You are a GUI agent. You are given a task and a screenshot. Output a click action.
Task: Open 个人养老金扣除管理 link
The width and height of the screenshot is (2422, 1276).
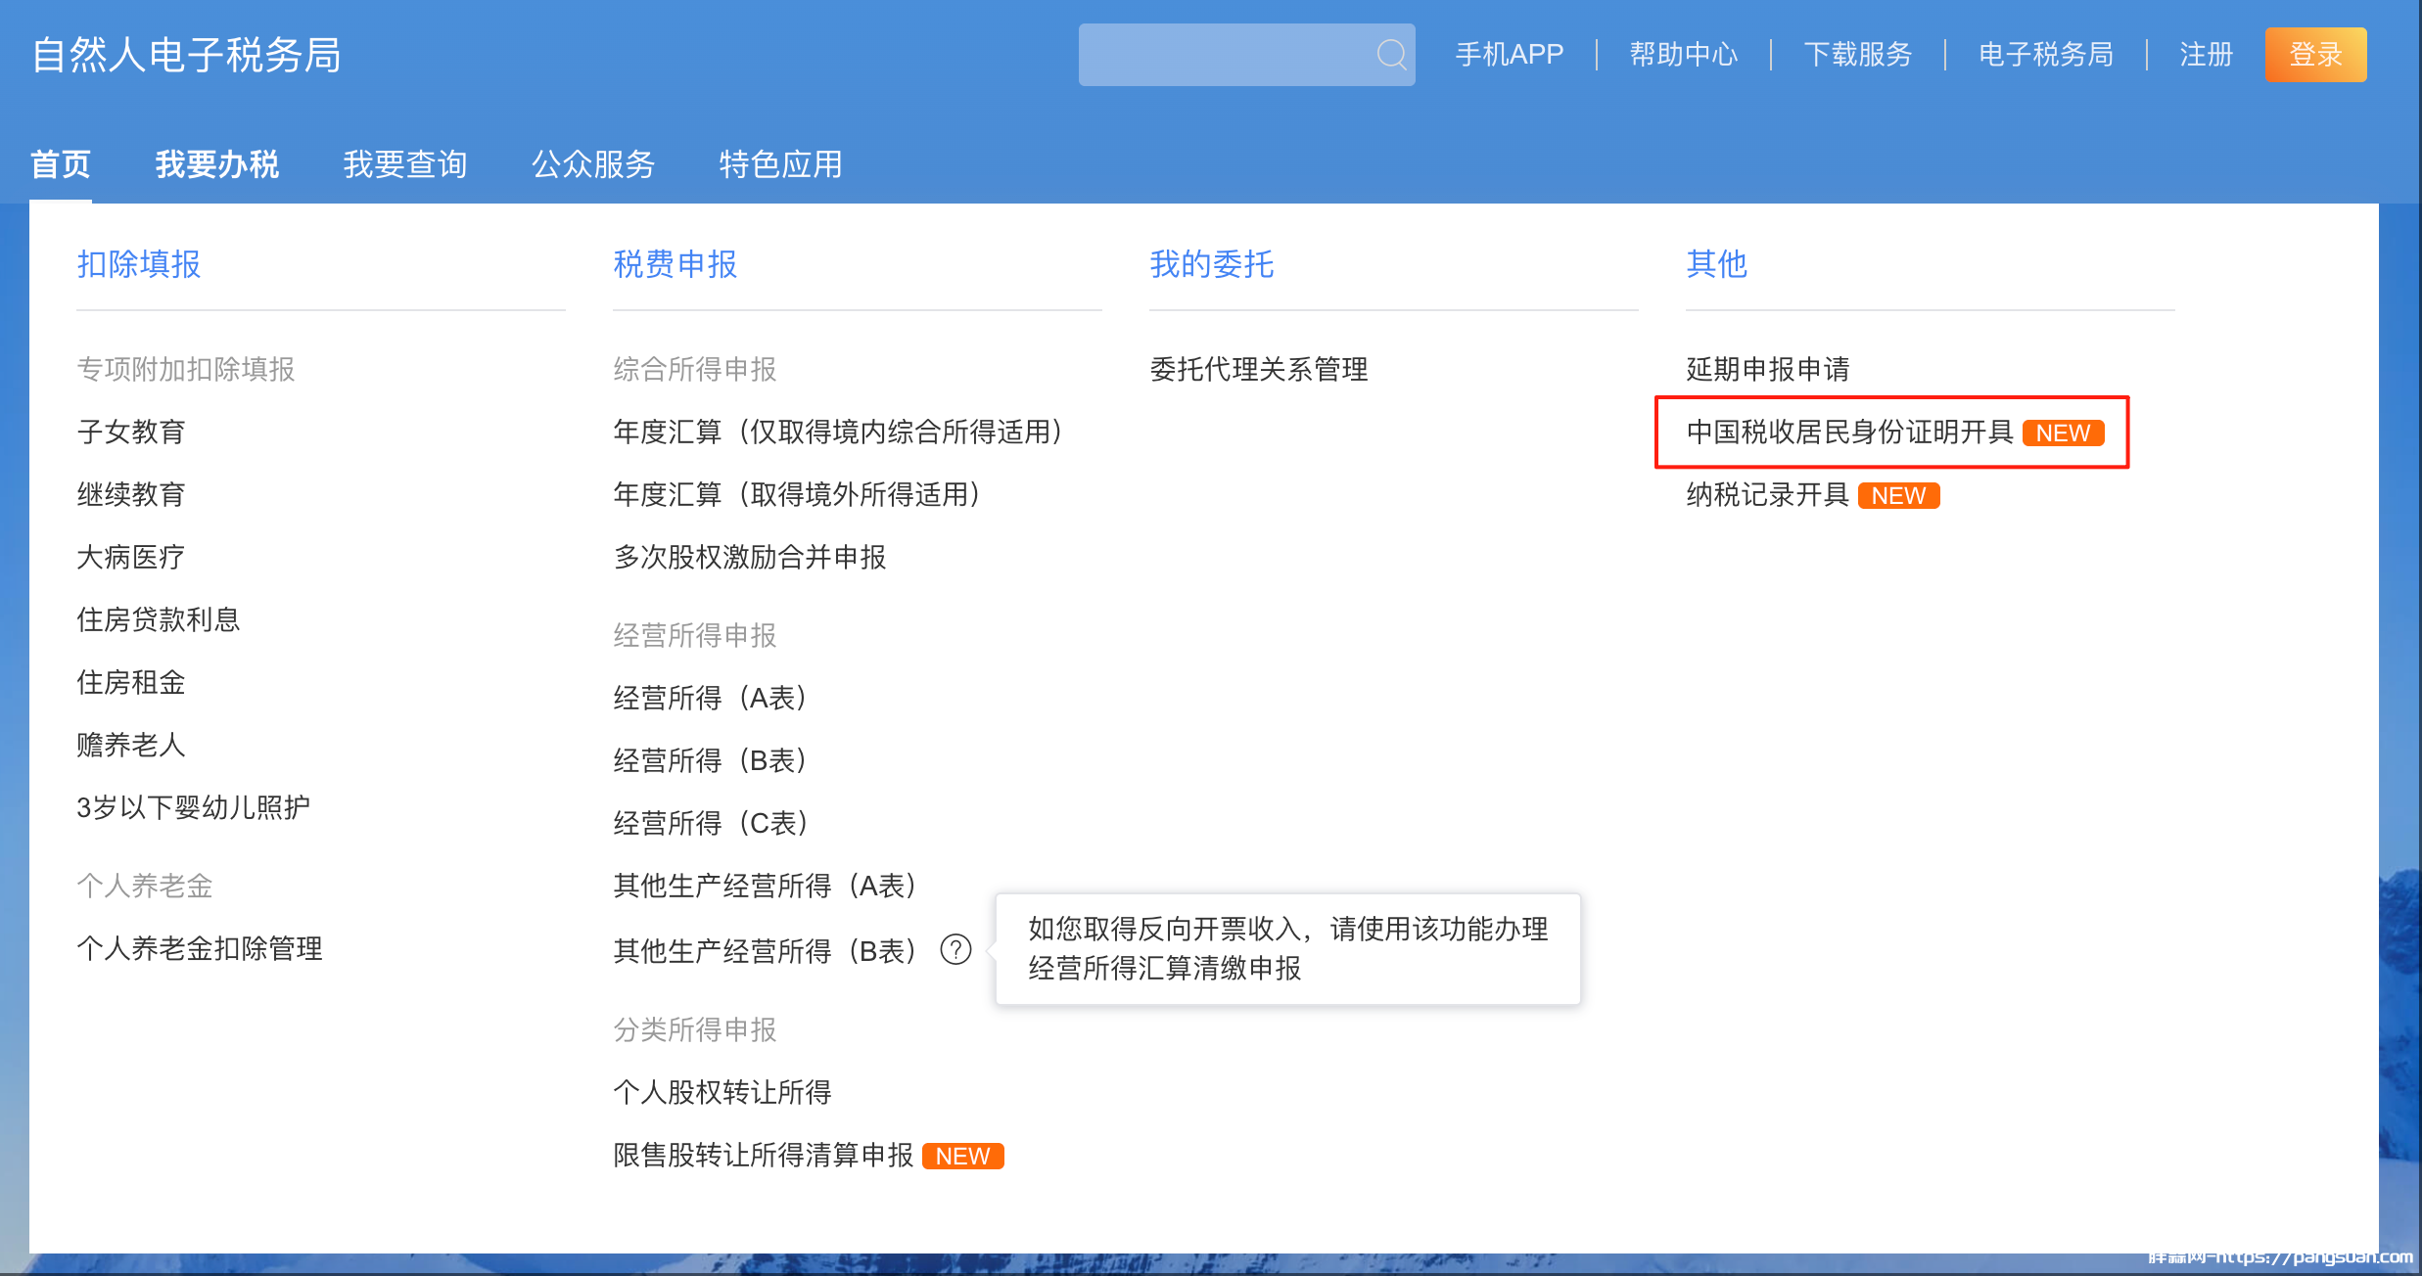click(x=200, y=949)
